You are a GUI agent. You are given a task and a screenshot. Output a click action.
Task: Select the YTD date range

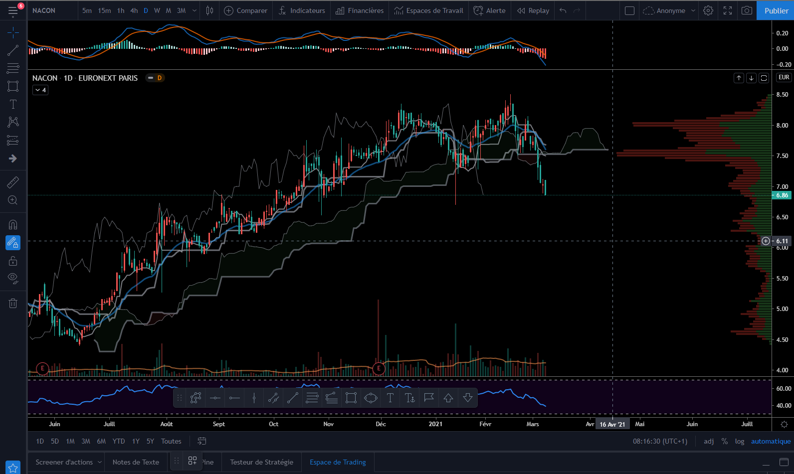119,441
